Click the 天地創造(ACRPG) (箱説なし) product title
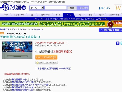The width and height of the screenshot is (122, 92). (x=20, y=37)
